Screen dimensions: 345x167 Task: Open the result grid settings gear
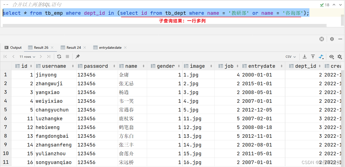coord(340,56)
